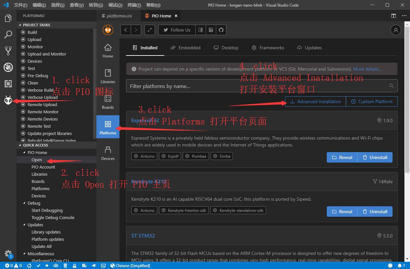Click the PIO account avatar icon
Screen dimensions: 410x269
[396, 30]
